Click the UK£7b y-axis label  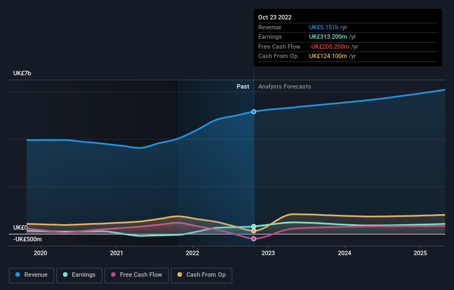(x=22, y=73)
